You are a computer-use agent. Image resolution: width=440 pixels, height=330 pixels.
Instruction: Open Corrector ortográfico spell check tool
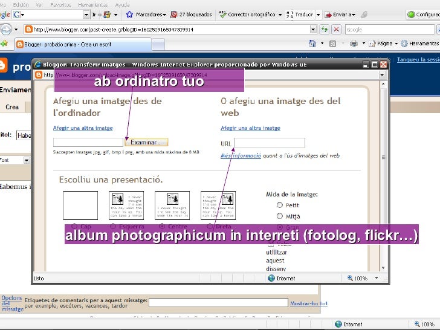pyautogui.click(x=248, y=15)
